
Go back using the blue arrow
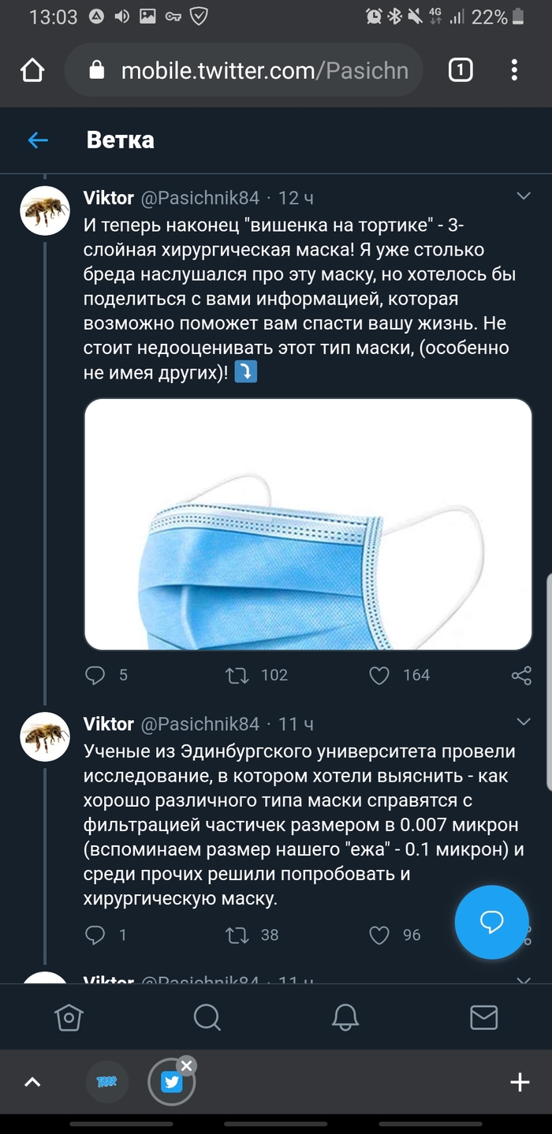point(38,140)
